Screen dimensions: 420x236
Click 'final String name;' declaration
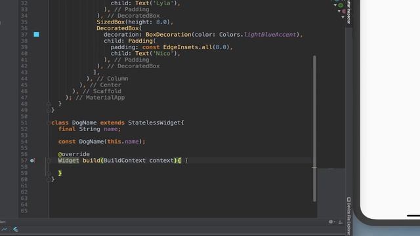click(89, 129)
